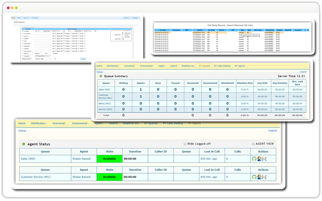The width and height of the screenshot is (322, 201).
Task: Click the Logout link in Agent Status window
Action: (272, 131)
